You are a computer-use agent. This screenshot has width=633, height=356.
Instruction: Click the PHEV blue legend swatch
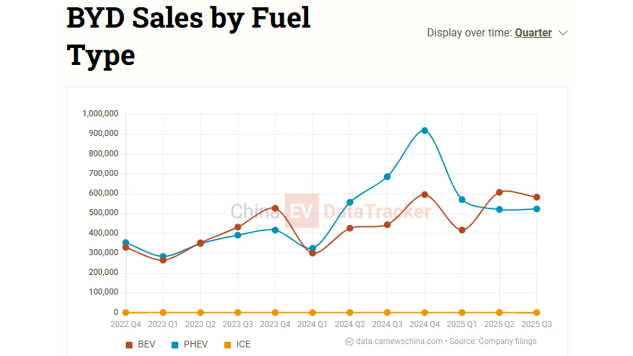pos(175,345)
